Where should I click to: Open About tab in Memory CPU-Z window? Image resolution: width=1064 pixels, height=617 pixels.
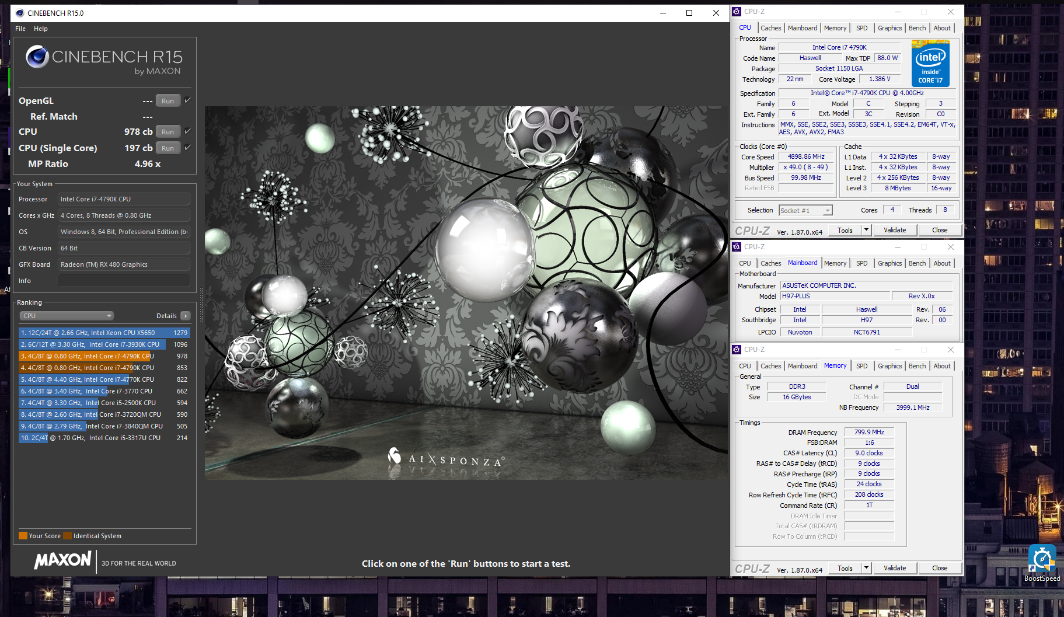pos(942,366)
